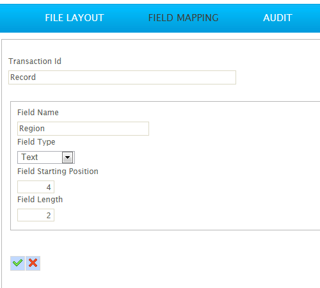Click the digit 2 in the Field Length box
This screenshot has height=288, width=320.
pos(49,216)
